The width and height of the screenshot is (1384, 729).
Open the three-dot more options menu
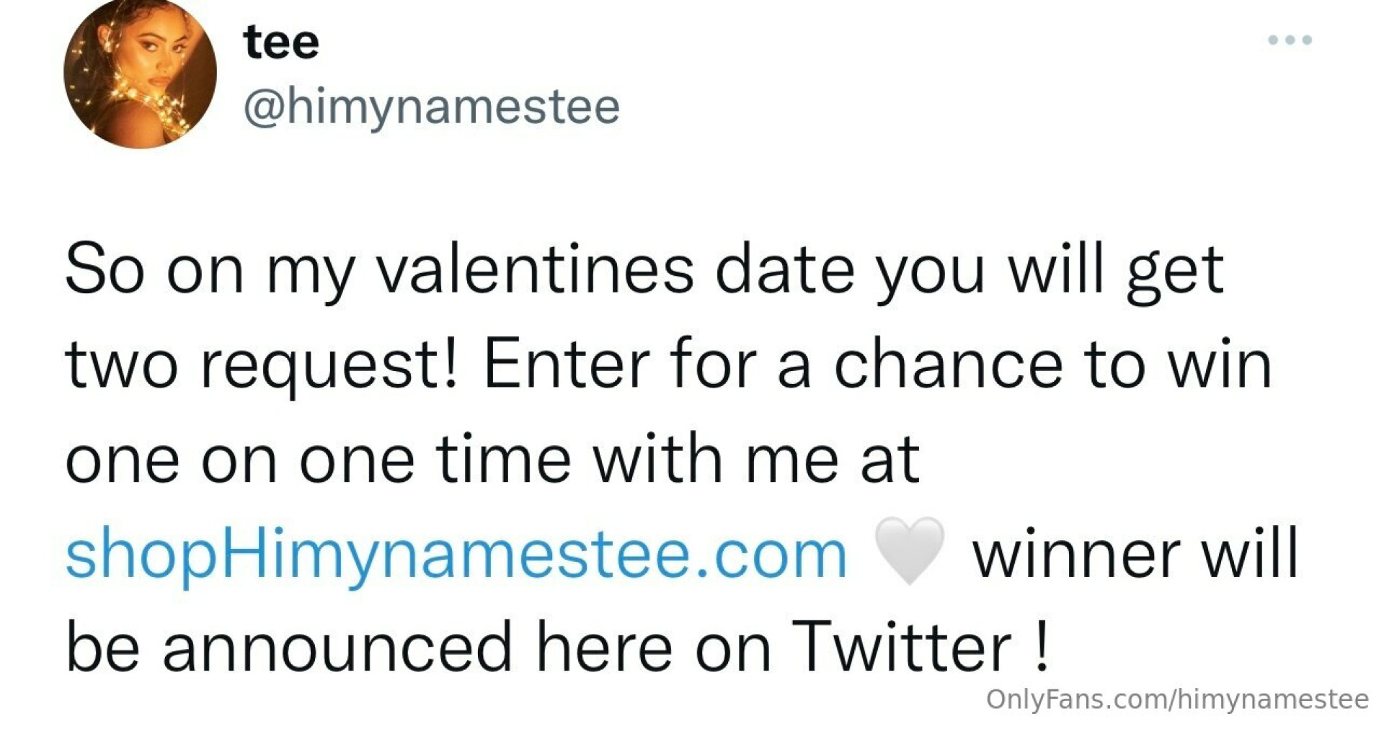1290,40
